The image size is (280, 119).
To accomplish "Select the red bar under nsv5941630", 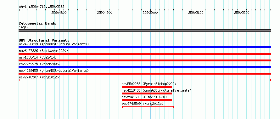I will point(147,100).
